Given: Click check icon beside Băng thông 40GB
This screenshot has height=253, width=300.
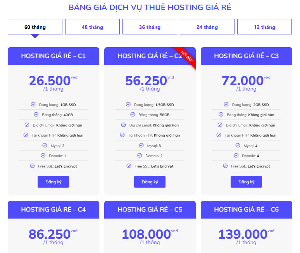Looking at the screenshot, I should (x=36, y=115).
